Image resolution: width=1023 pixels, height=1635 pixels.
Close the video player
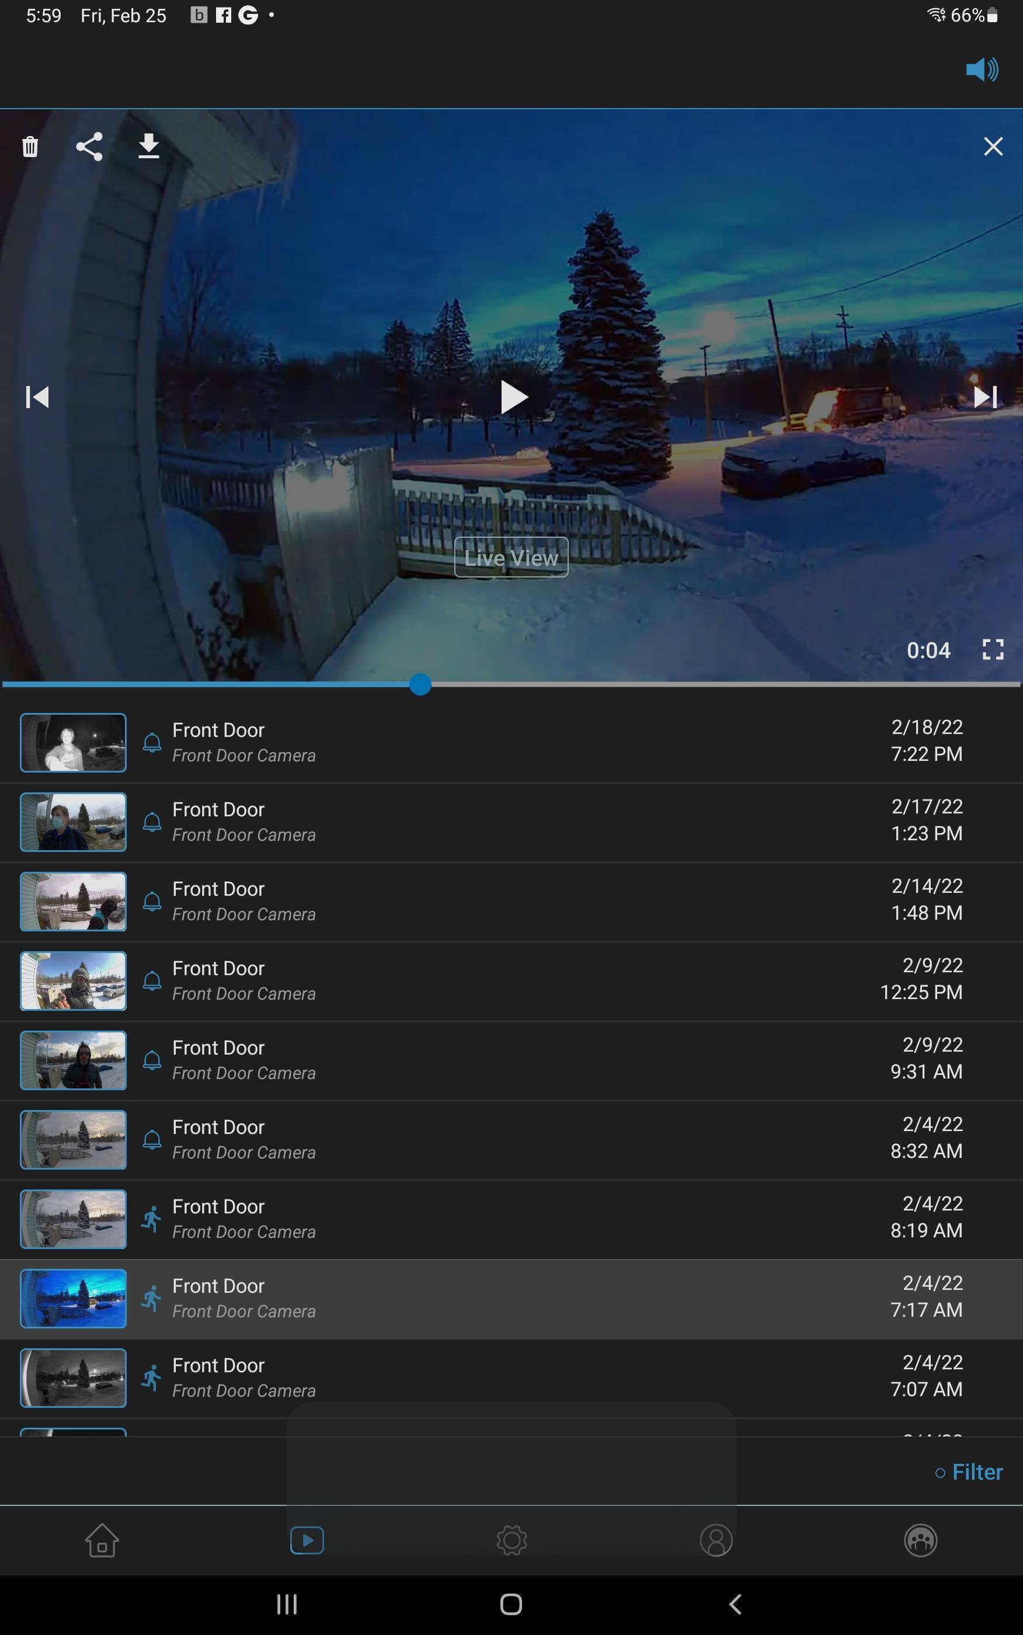993,147
